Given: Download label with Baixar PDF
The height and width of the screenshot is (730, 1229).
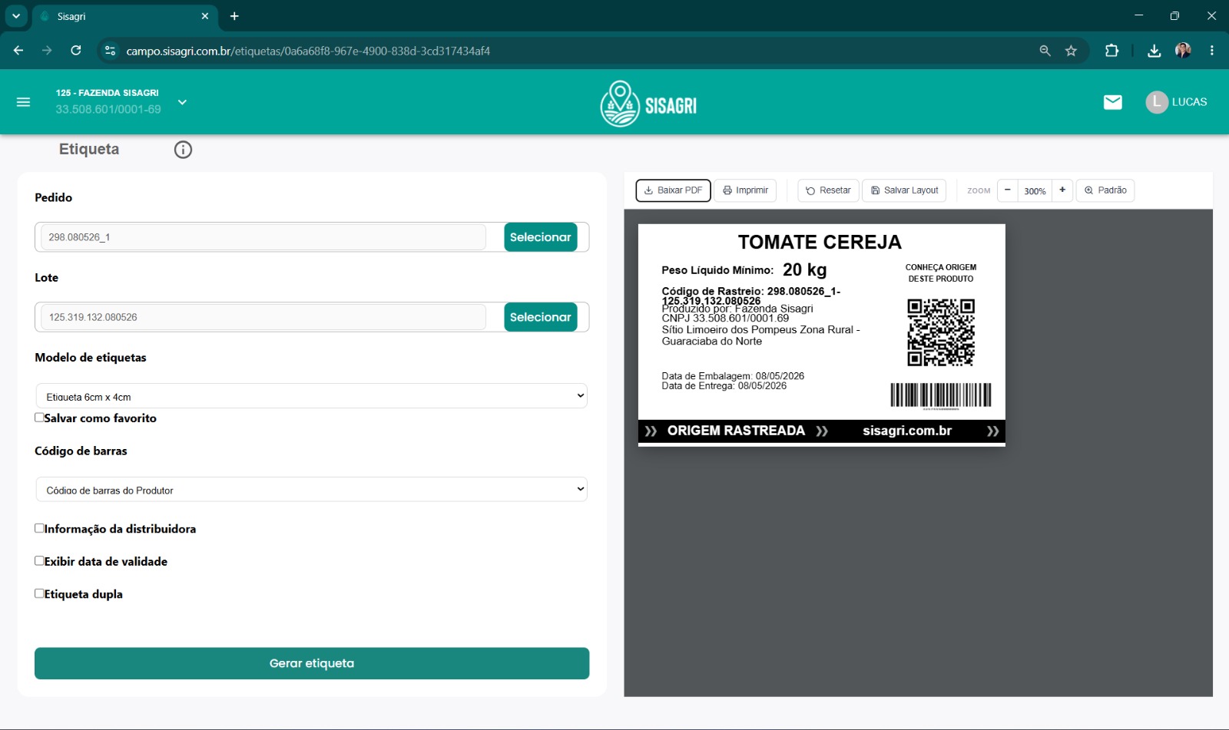Looking at the screenshot, I should (x=673, y=190).
